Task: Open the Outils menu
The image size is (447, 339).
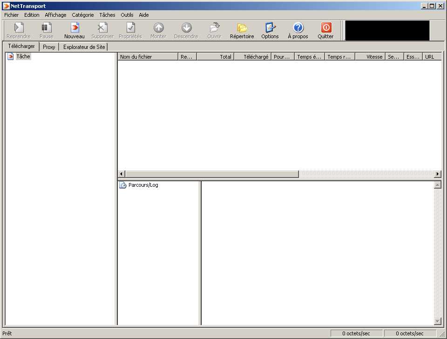Action: click(127, 15)
